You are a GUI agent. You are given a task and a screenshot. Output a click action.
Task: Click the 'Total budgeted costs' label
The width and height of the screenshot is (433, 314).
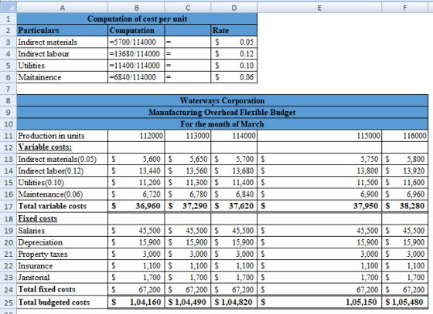(x=63, y=302)
